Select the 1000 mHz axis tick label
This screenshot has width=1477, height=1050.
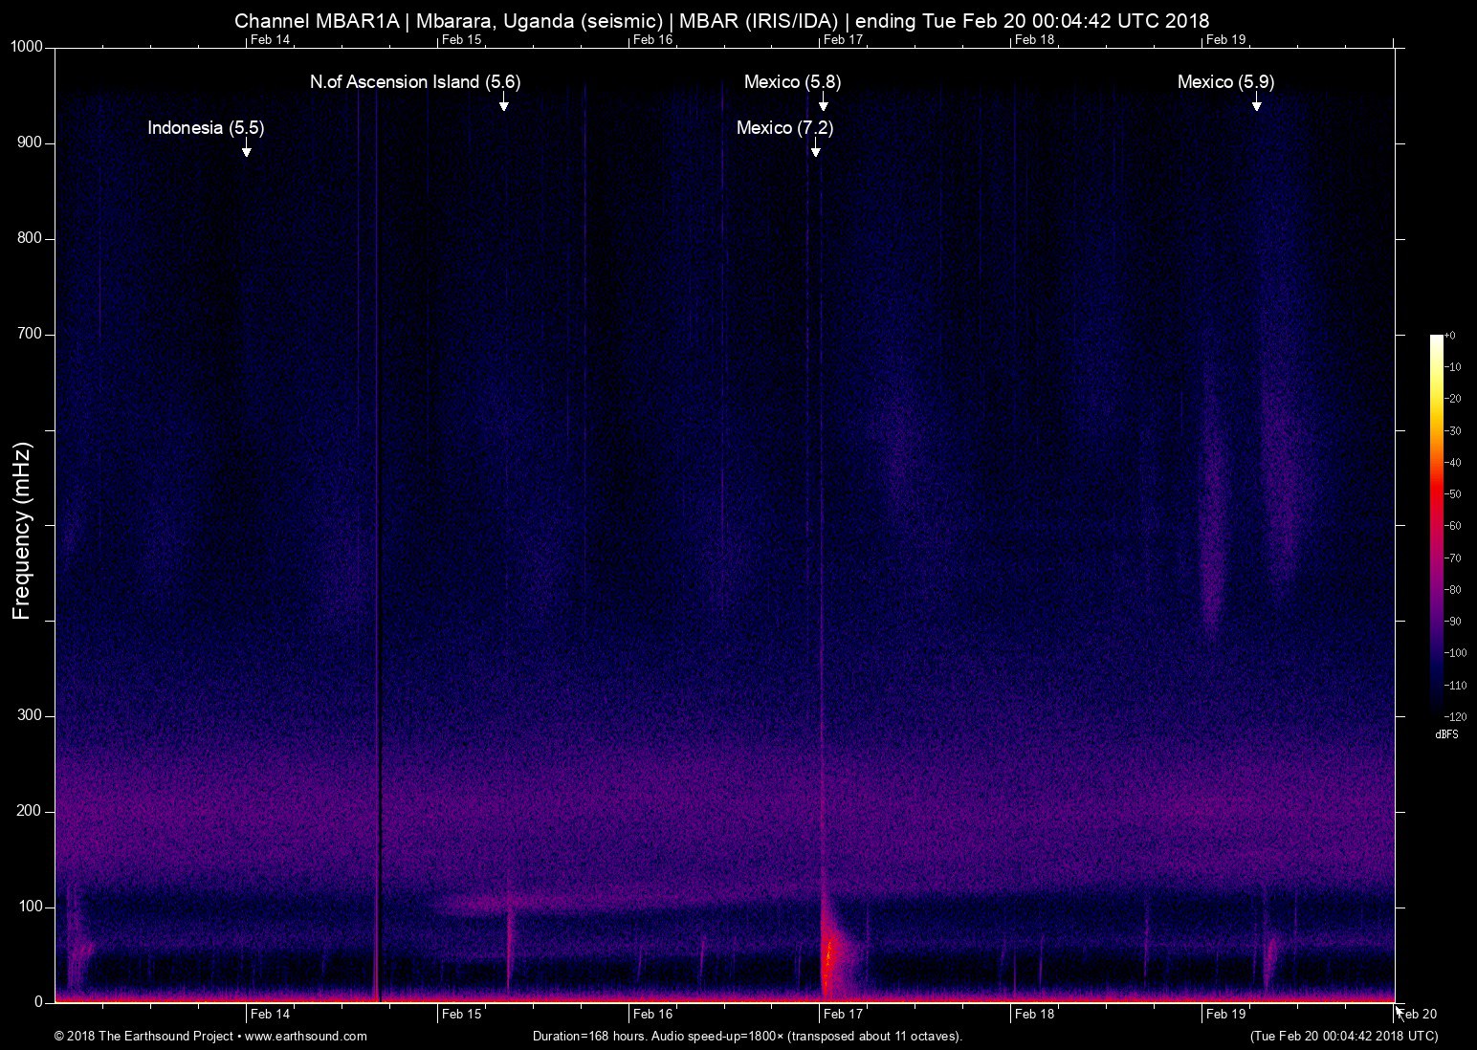pyautogui.click(x=26, y=44)
